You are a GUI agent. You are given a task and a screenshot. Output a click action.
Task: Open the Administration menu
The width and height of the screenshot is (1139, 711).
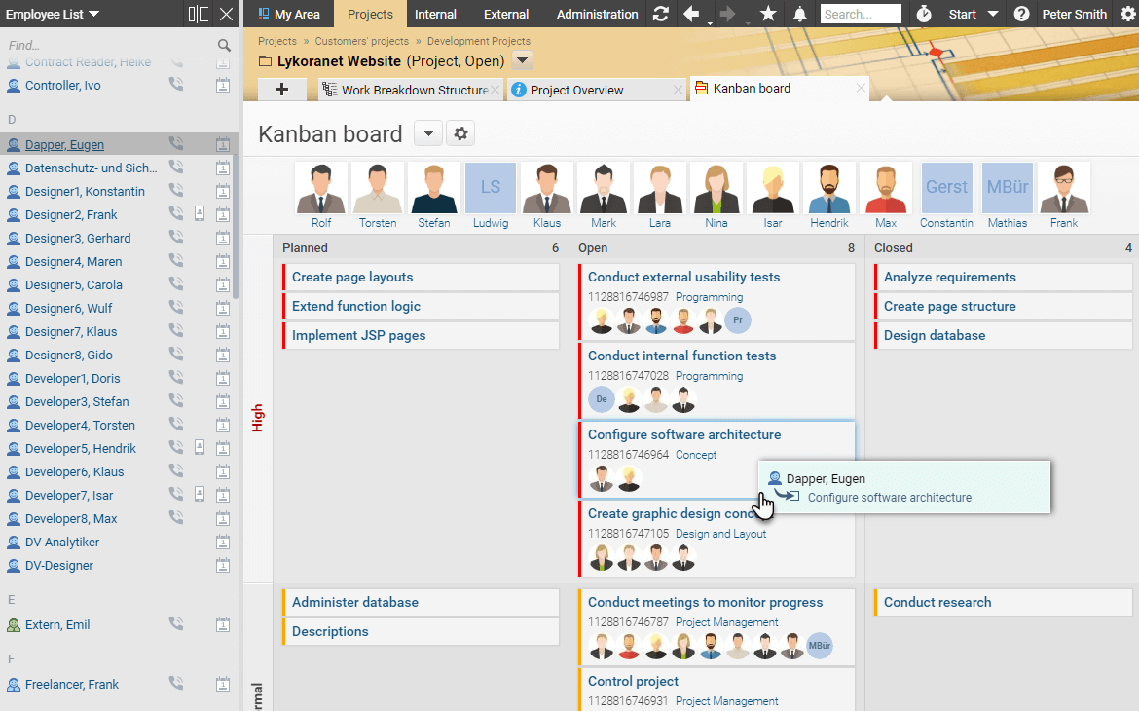point(597,14)
